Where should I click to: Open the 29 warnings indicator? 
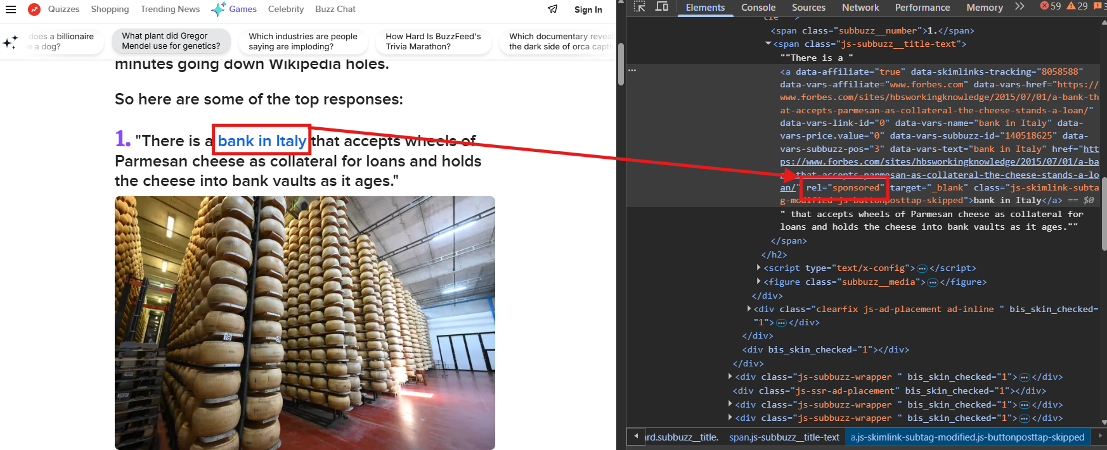tap(1077, 6)
